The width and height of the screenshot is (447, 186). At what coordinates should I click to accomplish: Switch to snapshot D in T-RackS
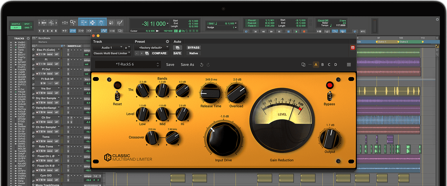tap(336, 64)
